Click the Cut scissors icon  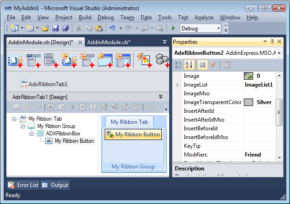(78, 28)
